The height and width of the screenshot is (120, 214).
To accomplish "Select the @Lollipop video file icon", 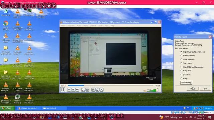I will [x=6, y=87].
